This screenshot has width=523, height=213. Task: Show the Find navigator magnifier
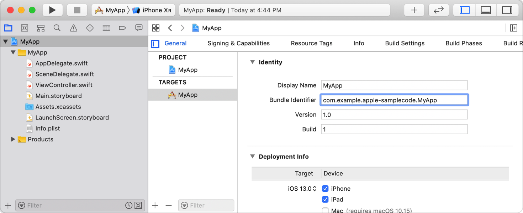point(57,28)
